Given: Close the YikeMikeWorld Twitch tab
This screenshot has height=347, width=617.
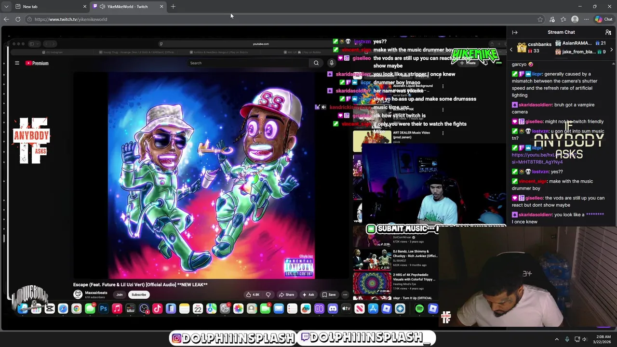Looking at the screenshot, I should click(x=161, y=7).
